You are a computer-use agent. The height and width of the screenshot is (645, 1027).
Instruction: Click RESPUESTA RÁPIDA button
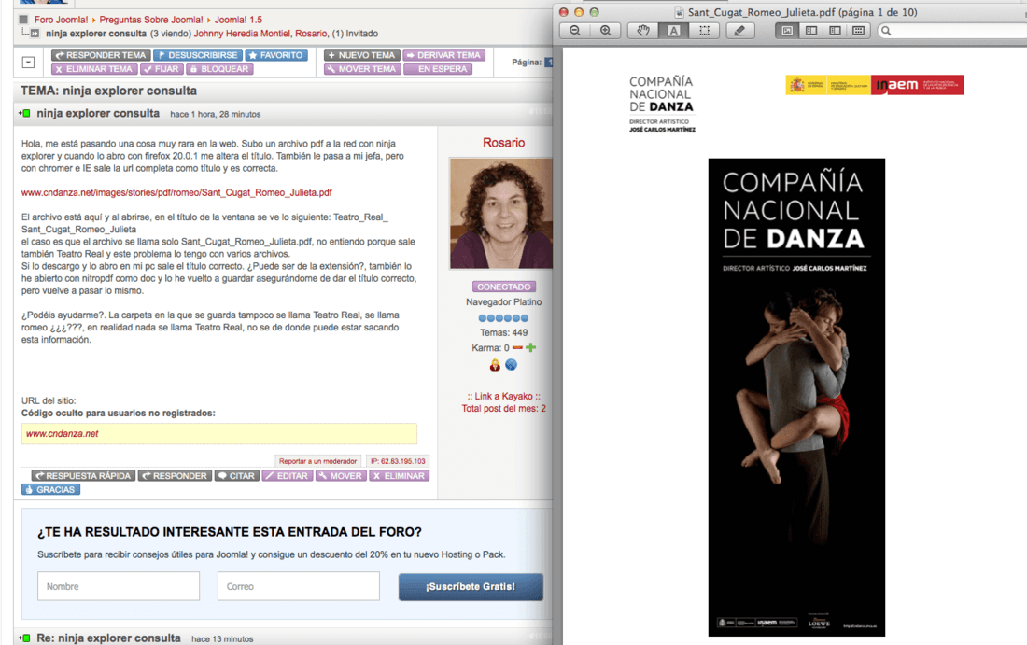[x=83, y=476]
